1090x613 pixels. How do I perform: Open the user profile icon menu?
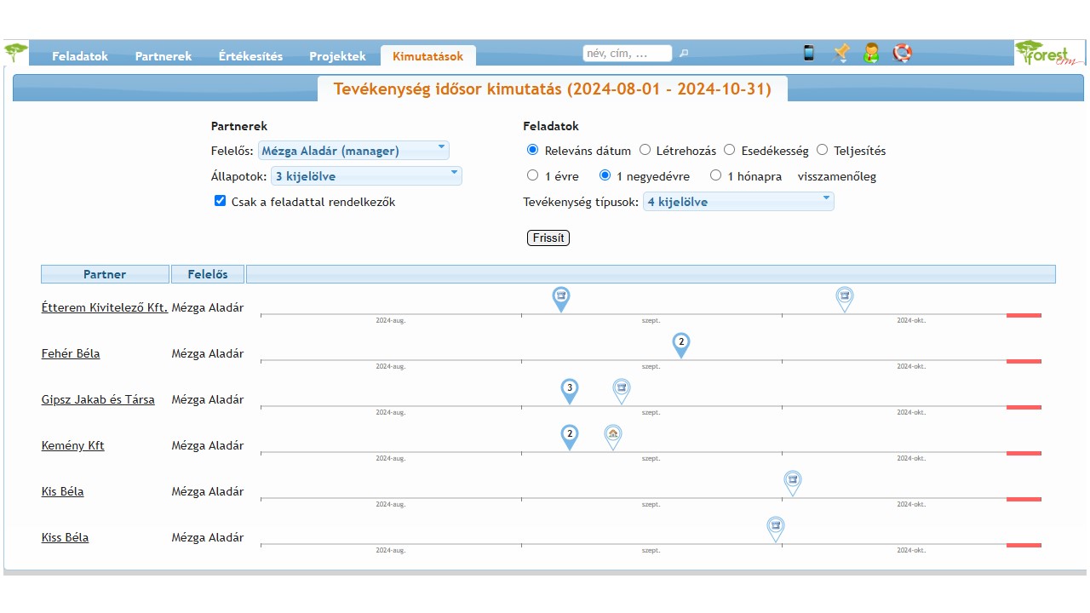pyautogui.click(x=871, y=53)
